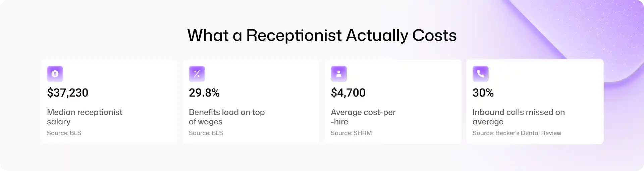
Task: Open the Source: SHRM link
Action: (x=351, y=133)
